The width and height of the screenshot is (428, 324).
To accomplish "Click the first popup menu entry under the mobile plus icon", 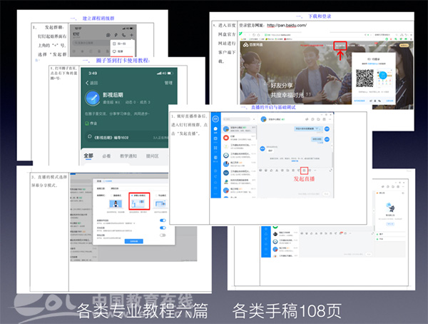I will 122,44.
